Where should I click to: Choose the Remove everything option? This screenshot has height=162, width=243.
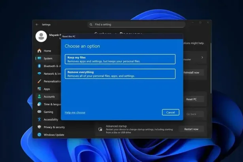click(x=120, y=74)
